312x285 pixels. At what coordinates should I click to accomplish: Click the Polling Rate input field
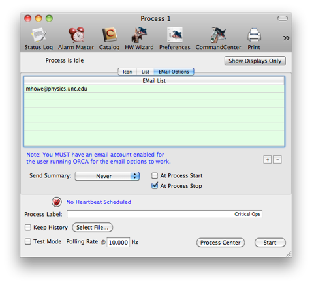(x=118, y=242)
